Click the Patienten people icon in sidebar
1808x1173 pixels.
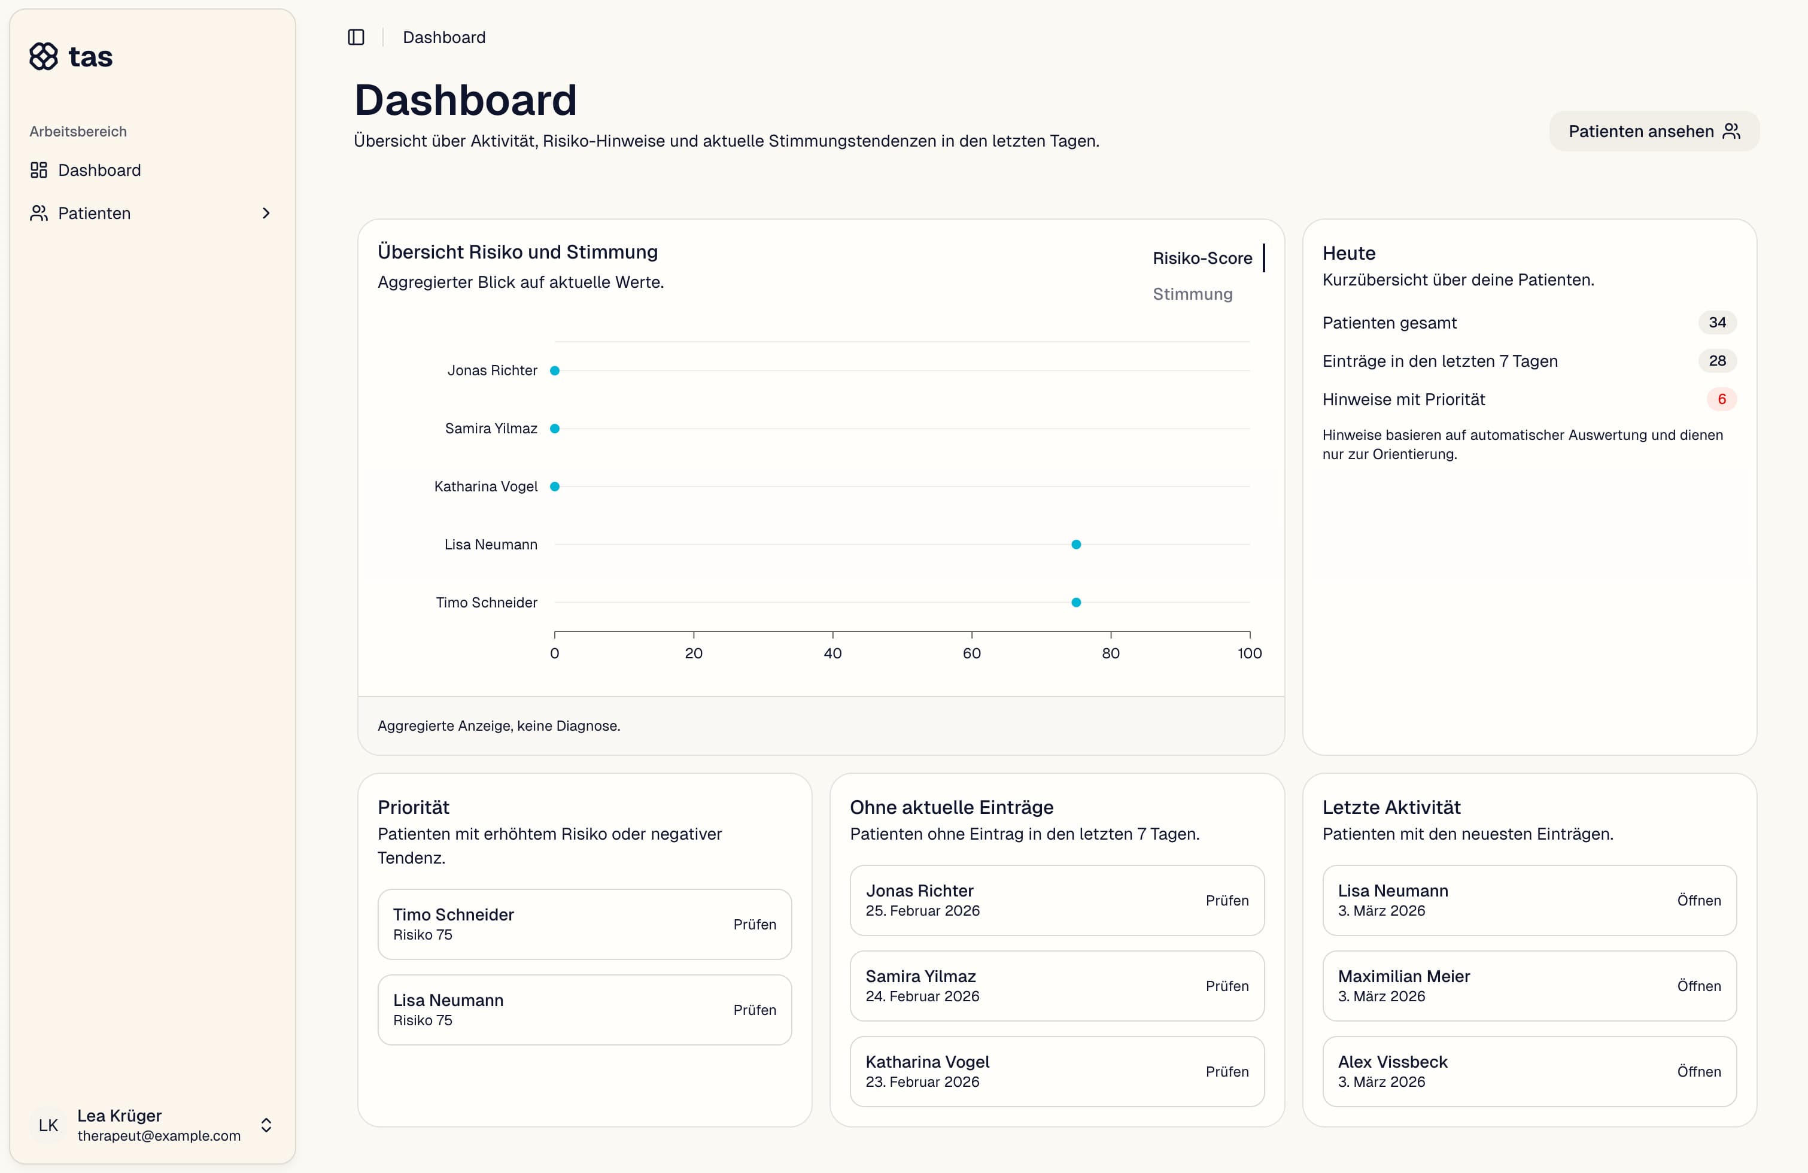click(39, 214)
